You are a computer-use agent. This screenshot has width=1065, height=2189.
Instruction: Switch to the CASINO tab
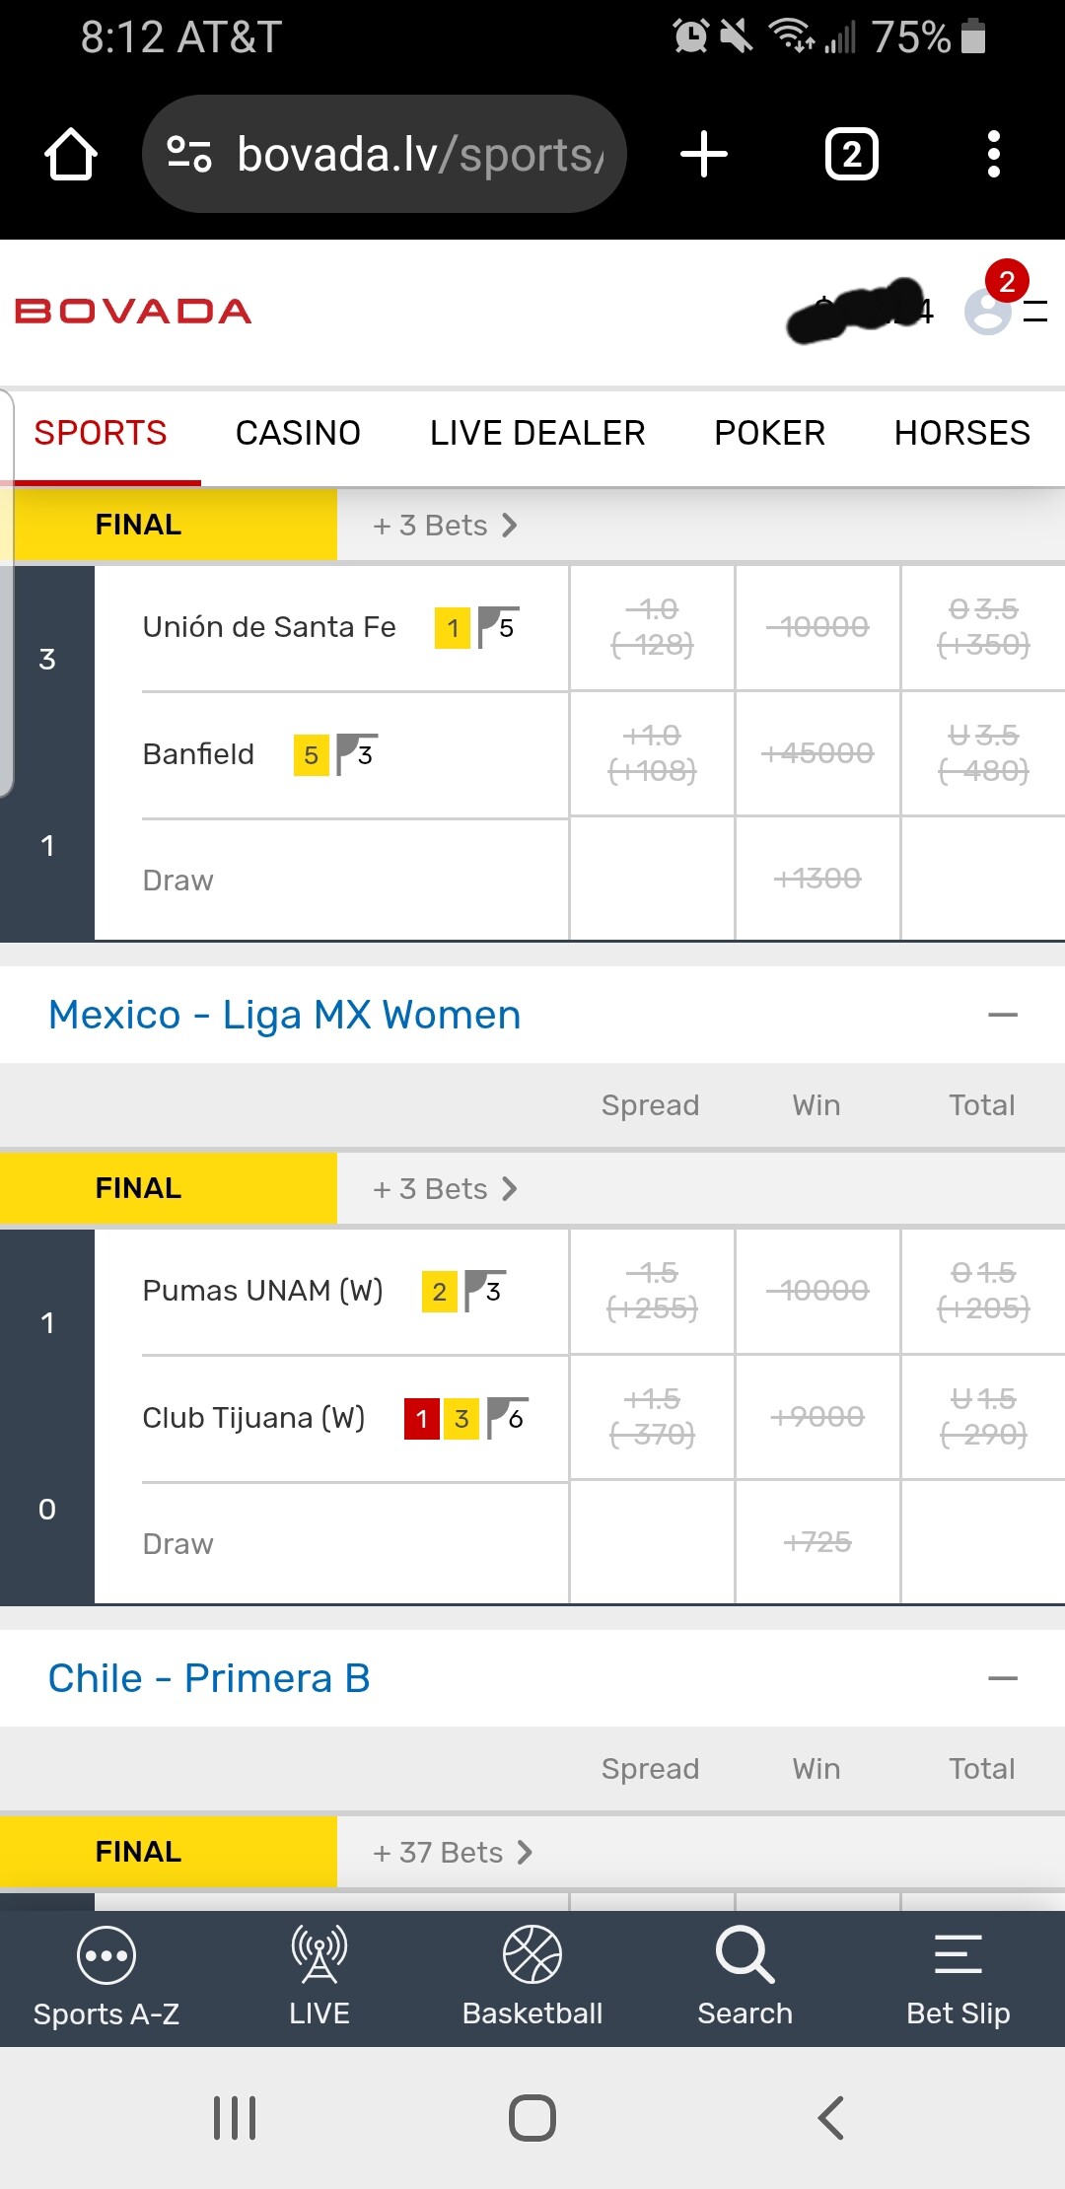298,433
